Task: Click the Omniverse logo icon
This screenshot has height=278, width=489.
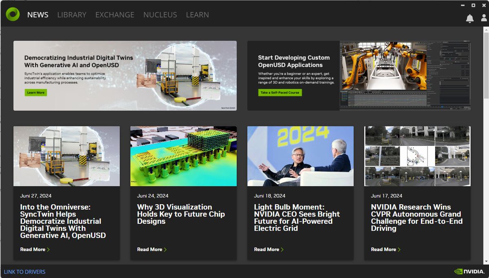Action: click(13, 14)
